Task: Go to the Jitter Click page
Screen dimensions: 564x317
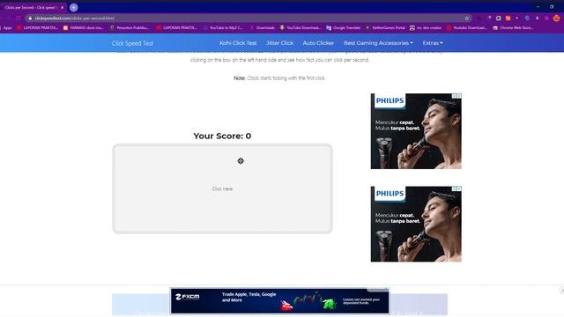Action: (x=279, y=43)
